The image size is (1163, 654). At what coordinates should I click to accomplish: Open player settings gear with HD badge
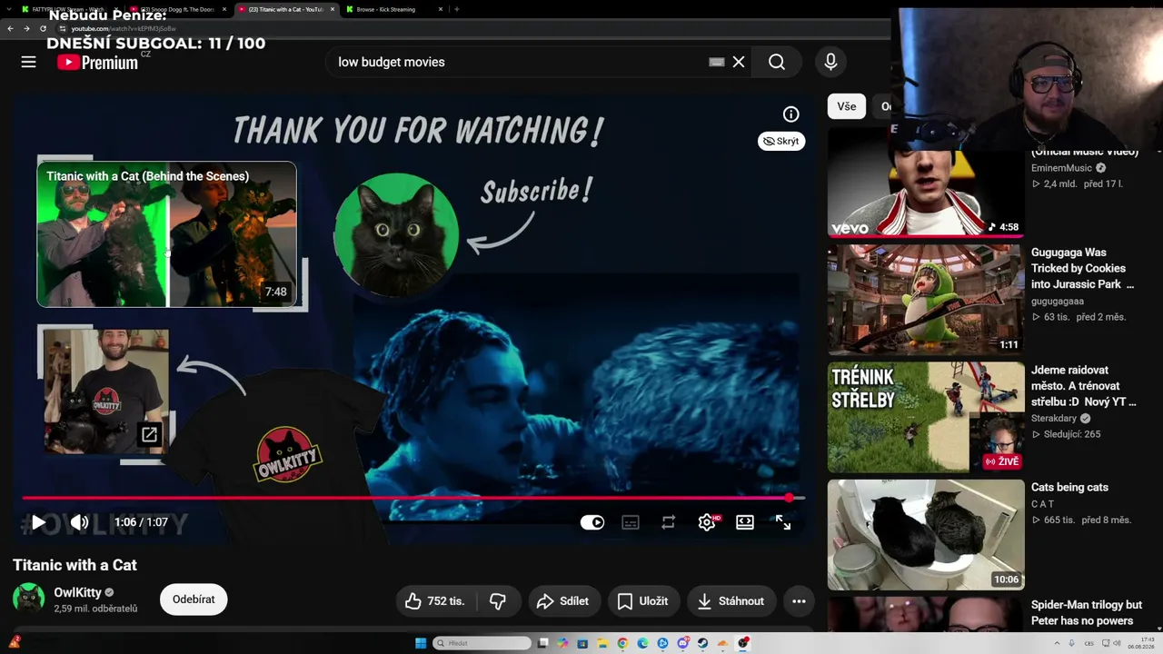click(707, 522)
